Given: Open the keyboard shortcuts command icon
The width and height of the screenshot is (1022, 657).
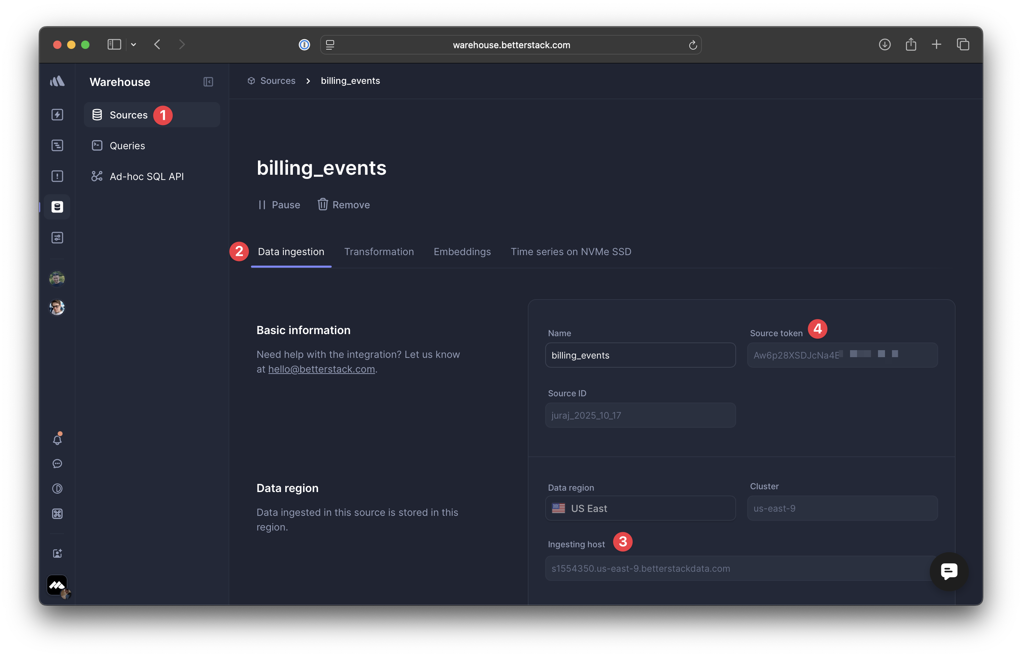Looking at the screenshot, I should point(57,514).
